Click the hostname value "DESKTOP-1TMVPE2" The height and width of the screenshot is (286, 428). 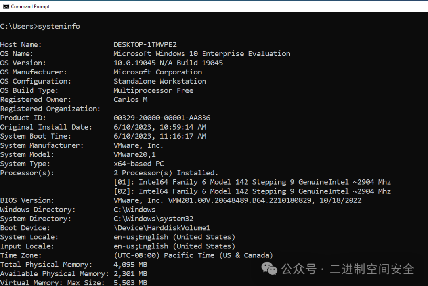pyautogui.click(x=145, y=44)
